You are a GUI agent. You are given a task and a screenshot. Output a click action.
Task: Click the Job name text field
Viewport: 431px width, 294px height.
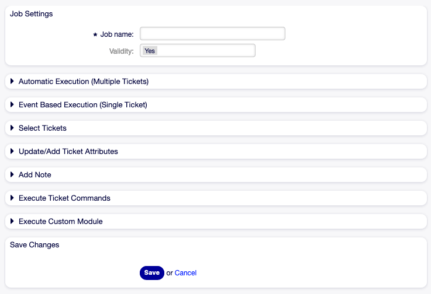click(212, 34)
